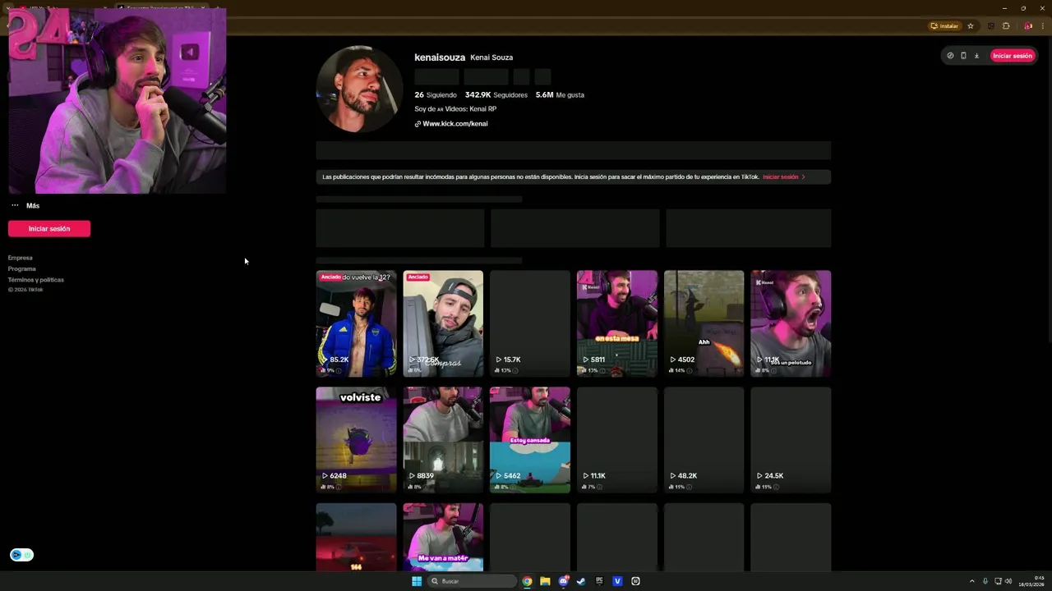Open Epic Games Launcher from taskbar
This screenshot has width=1052, height=591.
click(599, 581)
